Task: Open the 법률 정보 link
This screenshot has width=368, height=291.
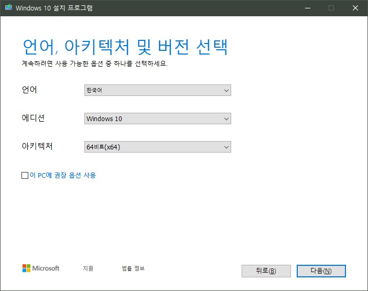Action: pyautogui.click(x=133, y=268)
